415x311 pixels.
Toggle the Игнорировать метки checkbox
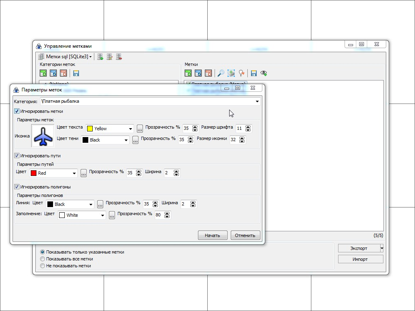click(17, 111)
